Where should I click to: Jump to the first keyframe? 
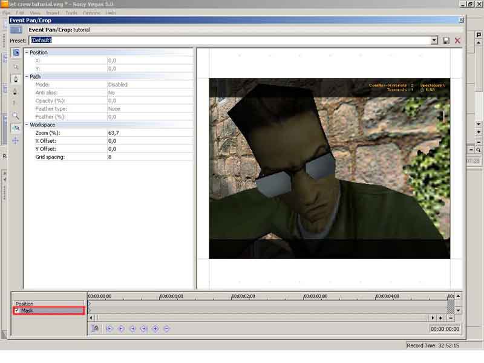(110, 329)
